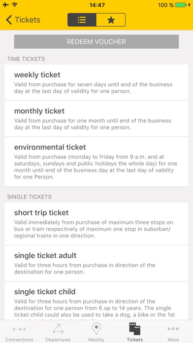The height and width of the screenshot is (343, 193).
Task: Tap the Redeem Voucher button
Action: pyautogui.click(x=96, y=41)
